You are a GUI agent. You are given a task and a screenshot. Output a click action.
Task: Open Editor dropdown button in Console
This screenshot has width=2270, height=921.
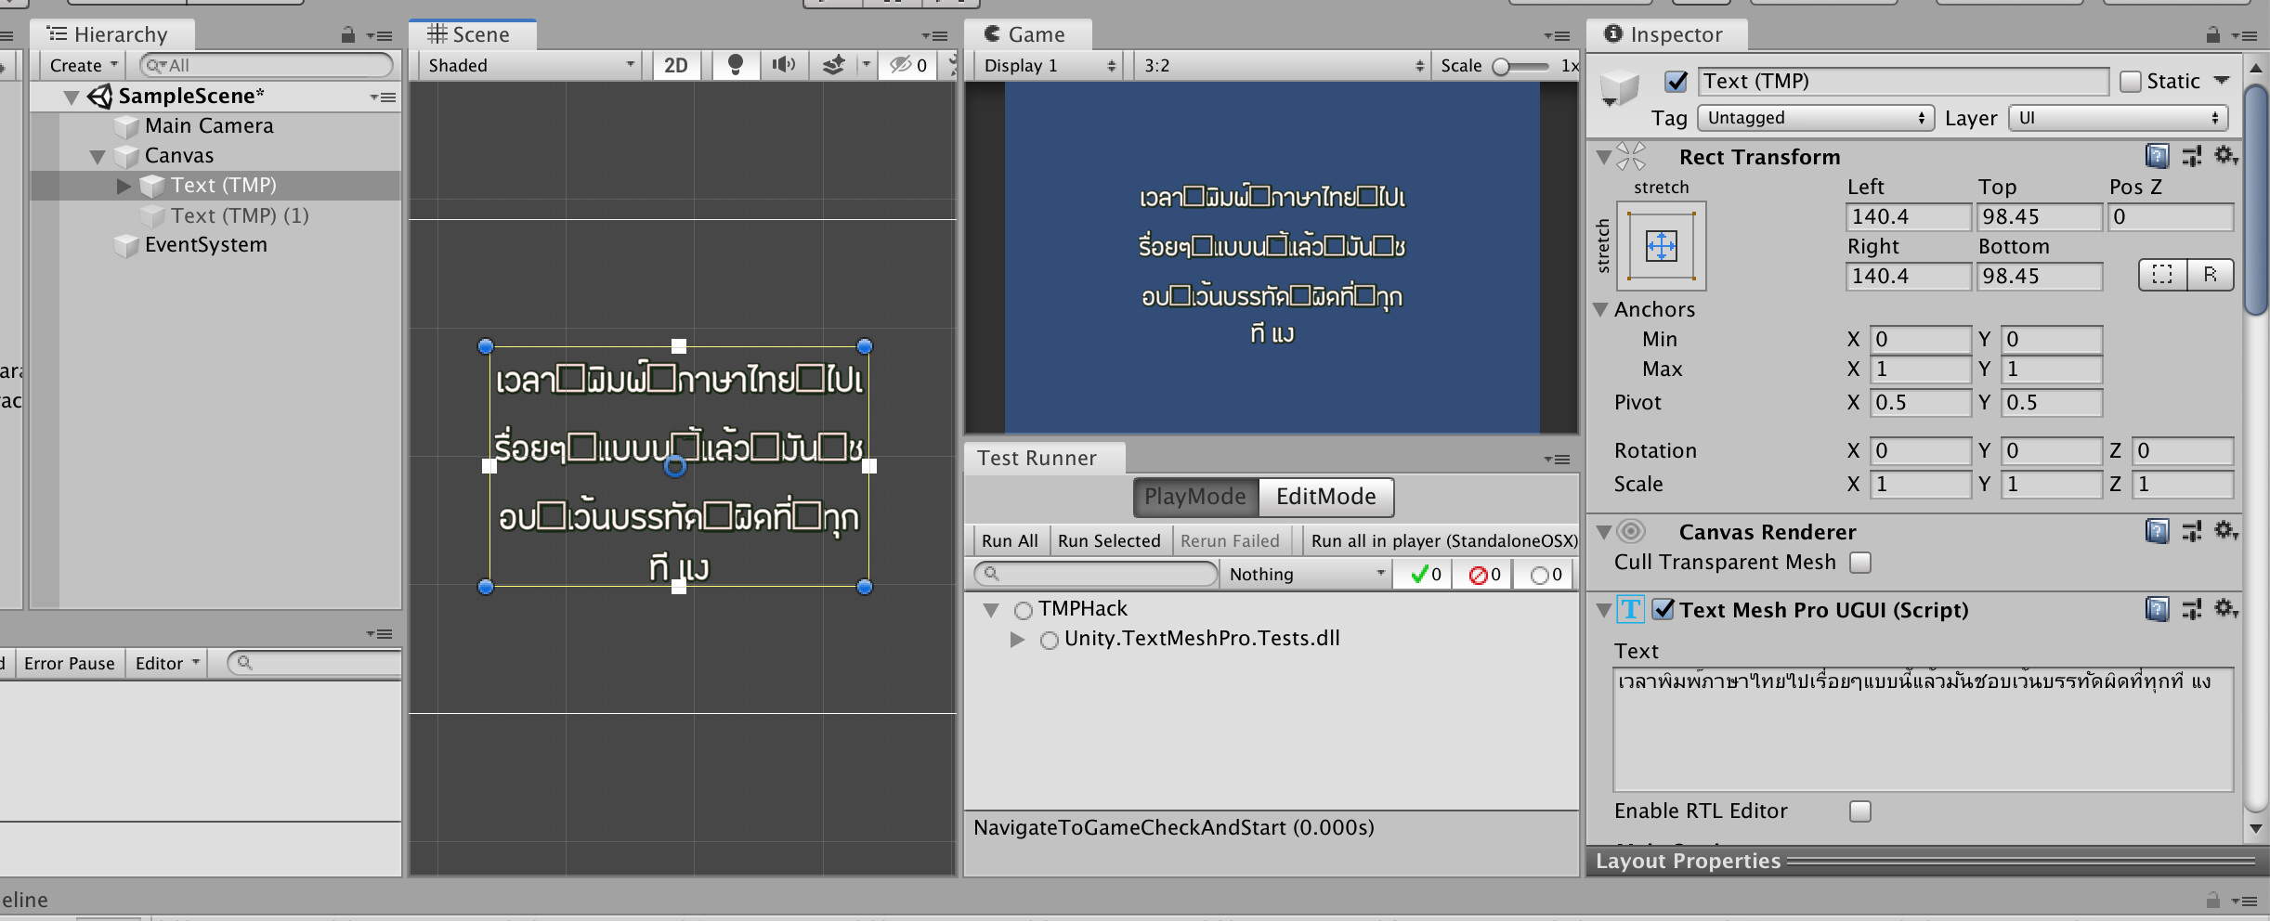coord(167,664)
